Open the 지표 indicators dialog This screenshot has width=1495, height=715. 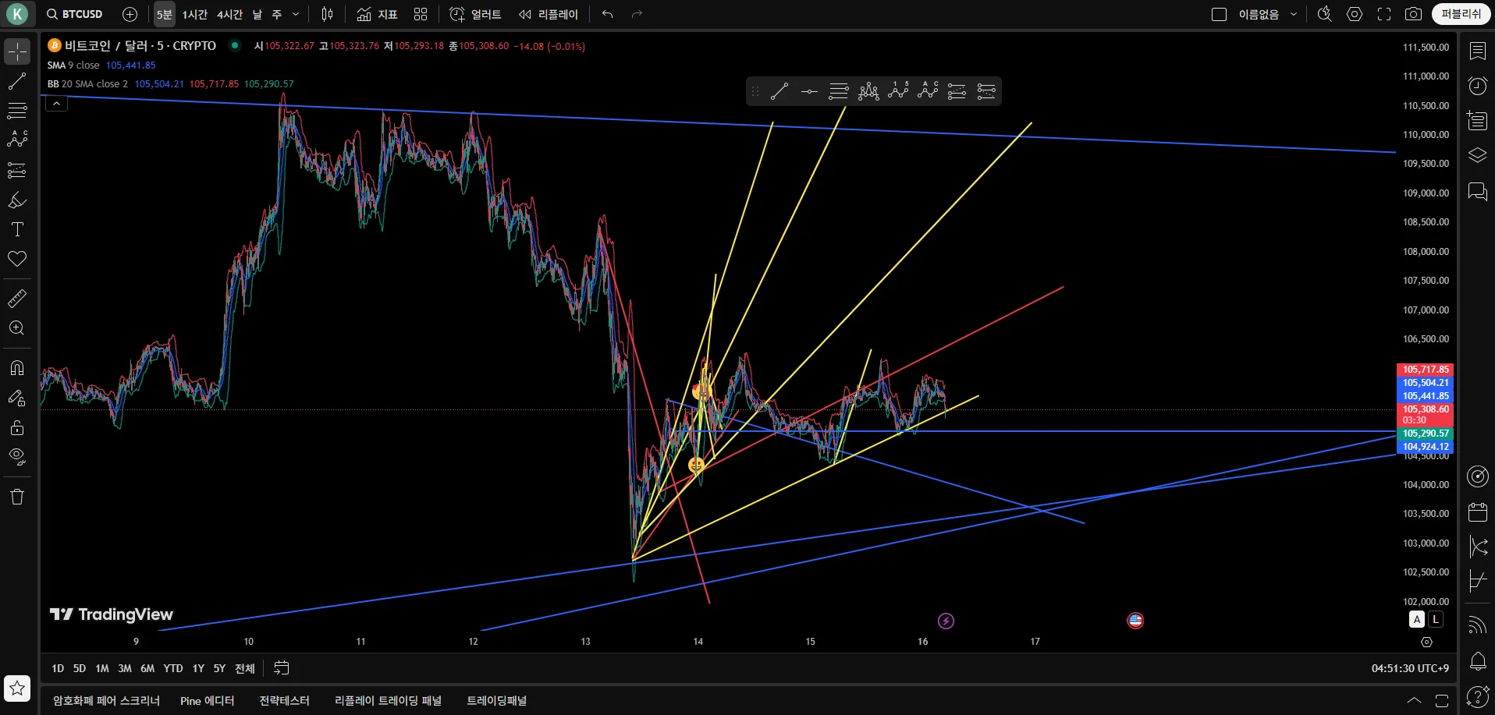click(x=377, y=14)
